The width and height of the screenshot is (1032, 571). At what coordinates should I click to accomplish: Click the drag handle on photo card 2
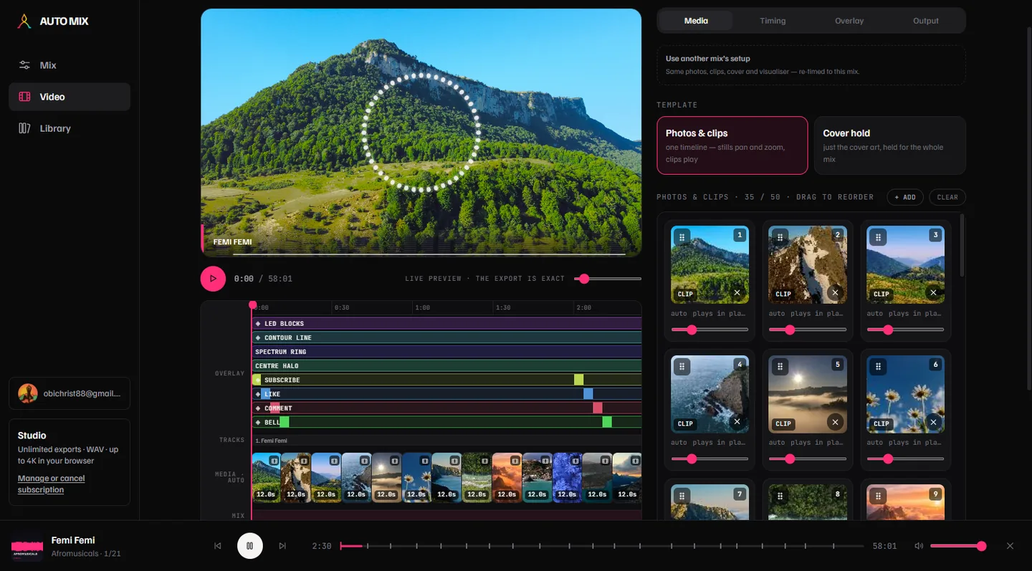(x=780, y=236)
